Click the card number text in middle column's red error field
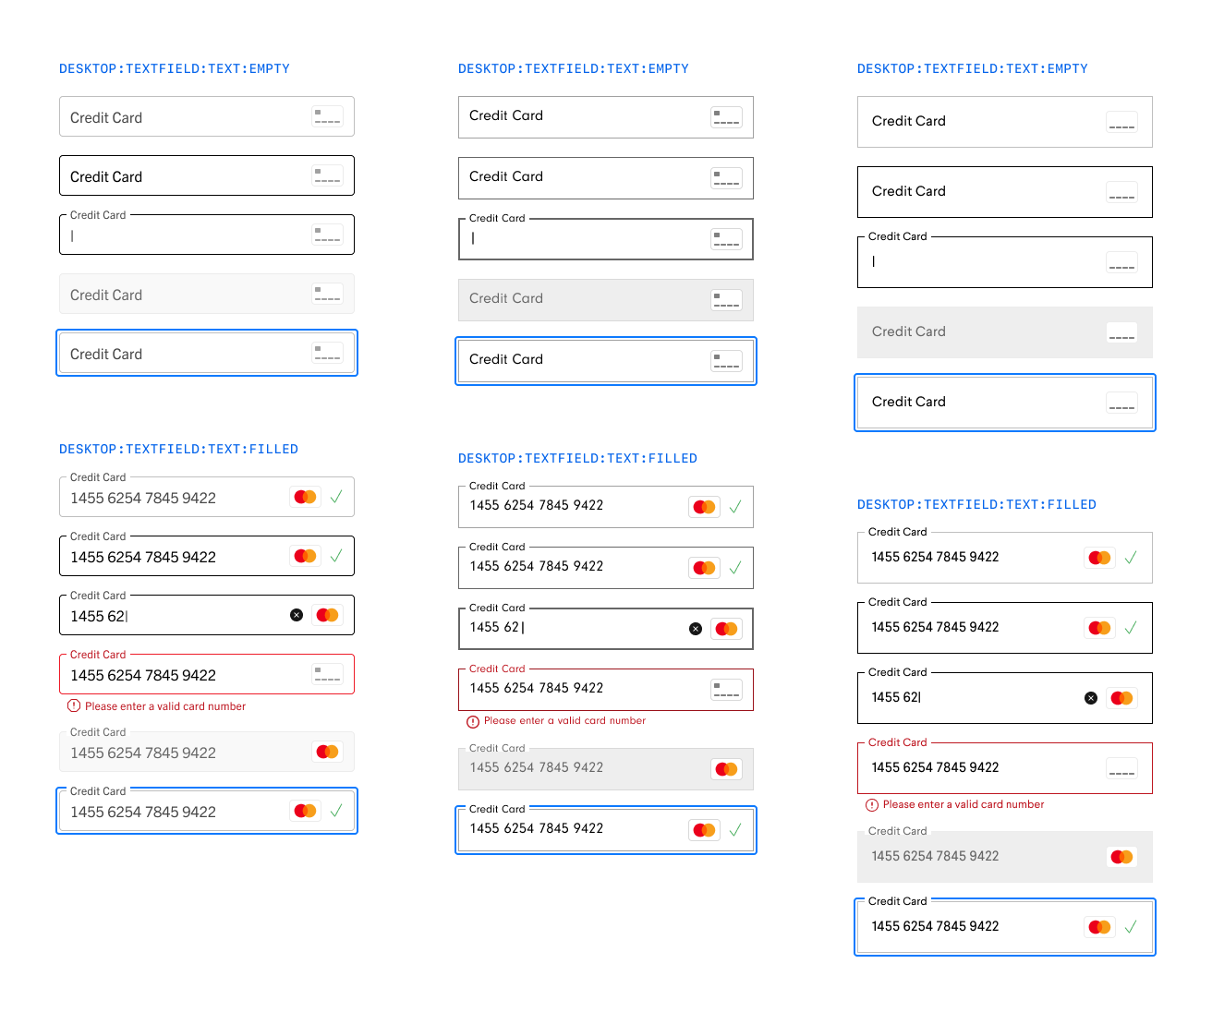Viewport: 1212px width, 1012px height. point(537,688)
